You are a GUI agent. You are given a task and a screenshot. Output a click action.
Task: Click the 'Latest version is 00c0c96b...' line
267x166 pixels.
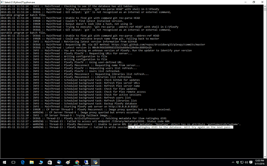tap(76, 48)
